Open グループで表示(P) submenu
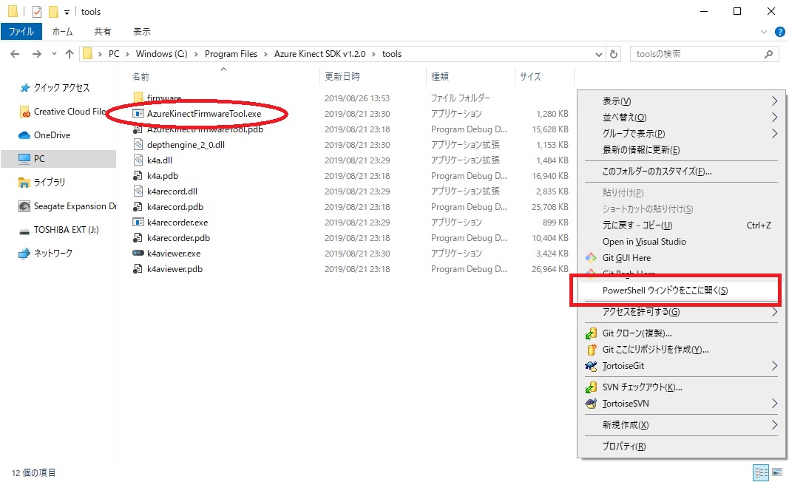 click(681, 133)
